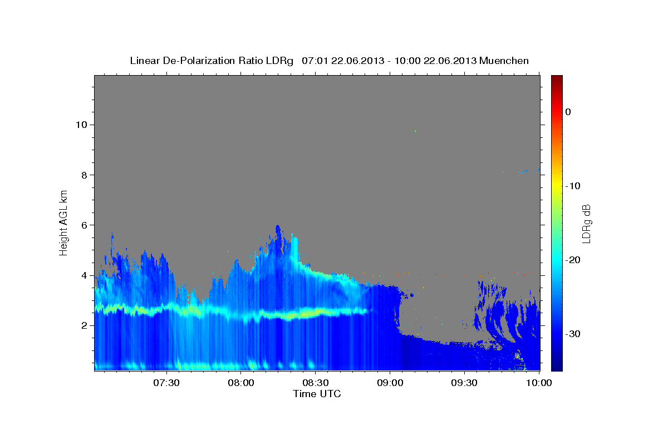Click the colorbar label '-10'
The image size is (668, 445).
click(573, 186)
